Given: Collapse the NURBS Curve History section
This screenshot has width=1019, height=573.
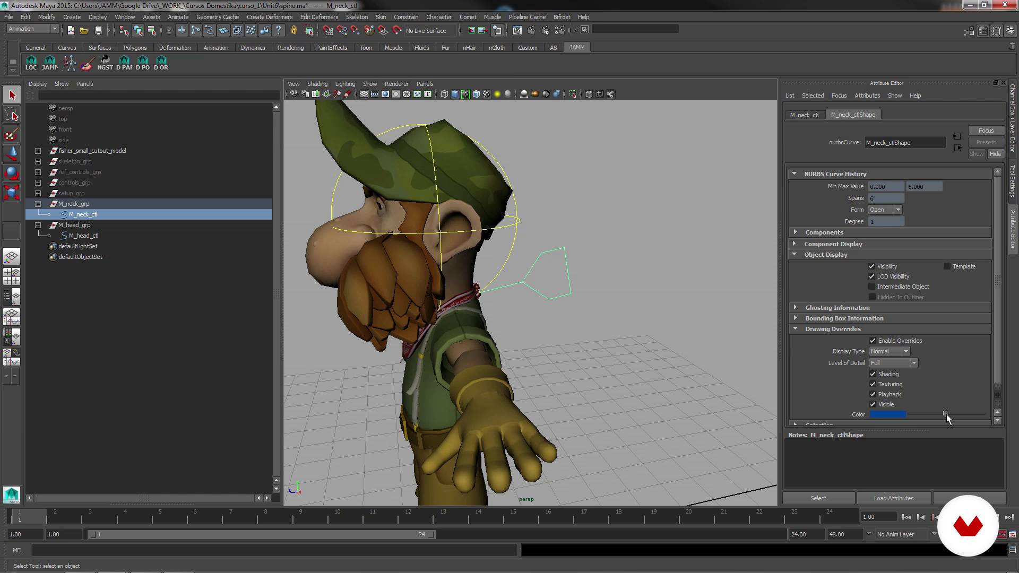Looking at the screenshot, I should [795, 173].
